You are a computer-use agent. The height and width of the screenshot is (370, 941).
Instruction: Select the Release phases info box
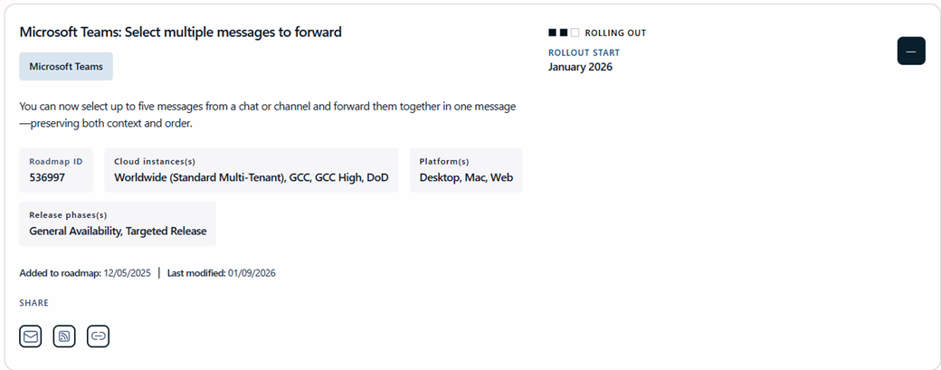point(118,223)
